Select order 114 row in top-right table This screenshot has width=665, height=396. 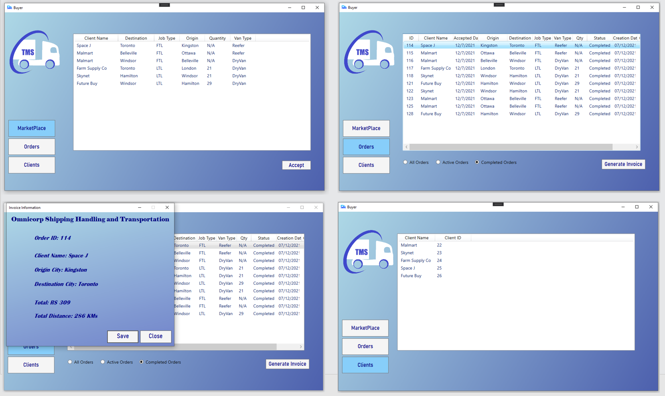click(521, 45)
